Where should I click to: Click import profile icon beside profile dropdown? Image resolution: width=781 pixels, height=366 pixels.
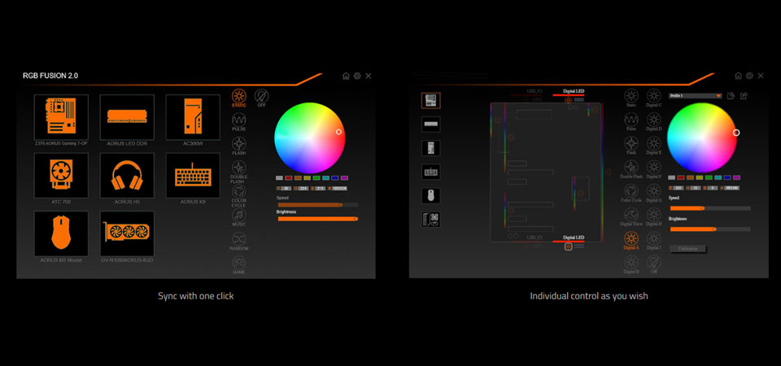pyautogui.click(x=731, y=96)
